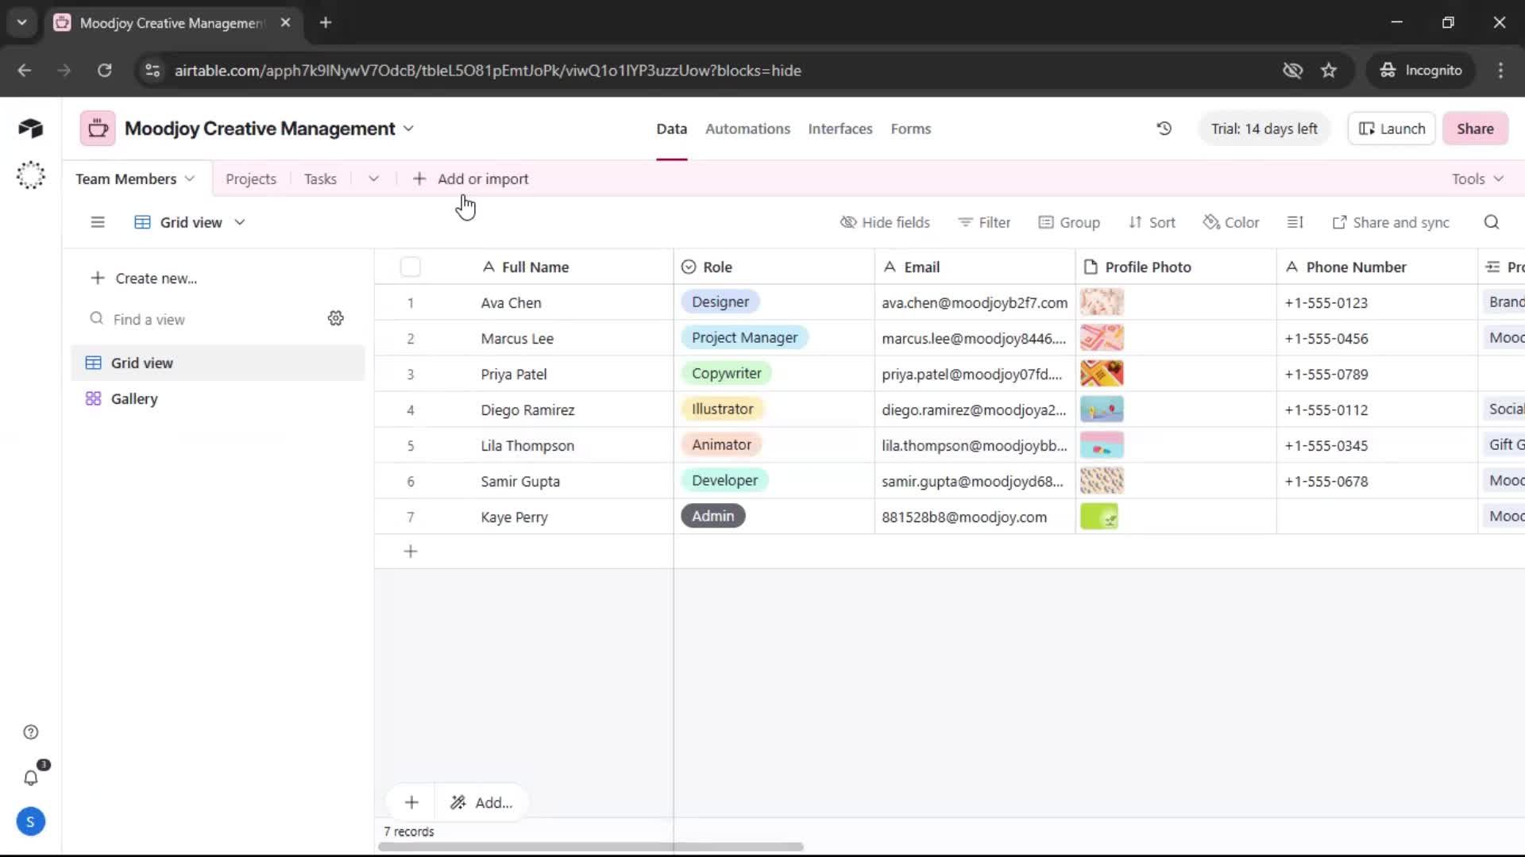
Task: Go back using the browser back arrow
Action: [25, 71]
